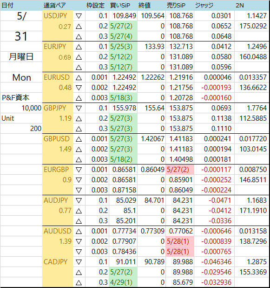270x288 pixels.
Task: Click the pink 5/28(1) cell in AUDUSD 0.002 row
Action: pos(180,241)
